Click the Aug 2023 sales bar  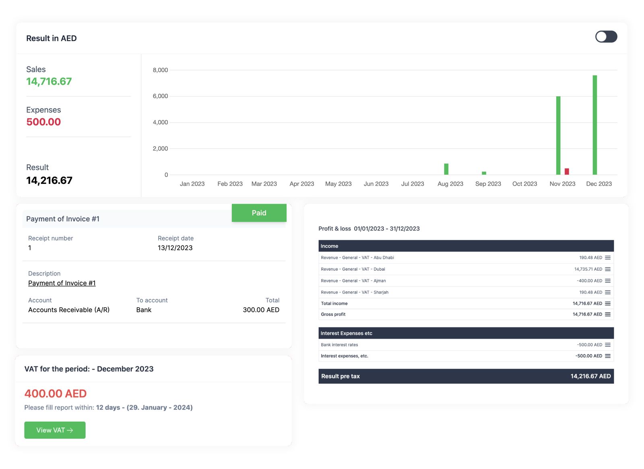tap(446, 169)
